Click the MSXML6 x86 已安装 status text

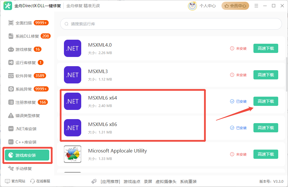coord(241,128)
